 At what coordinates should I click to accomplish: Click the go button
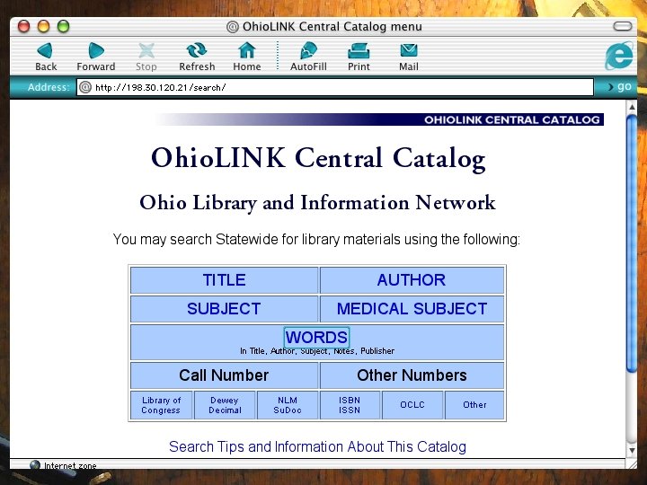click(x=620, y=86)
